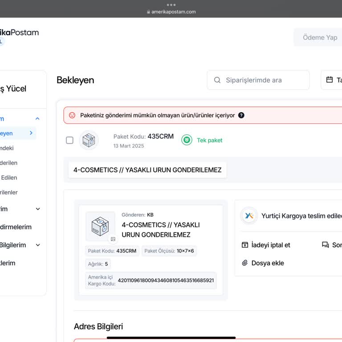The image size is (342, 342).
Task: Click the magnifier icon in search box
Action: point(217,80)
